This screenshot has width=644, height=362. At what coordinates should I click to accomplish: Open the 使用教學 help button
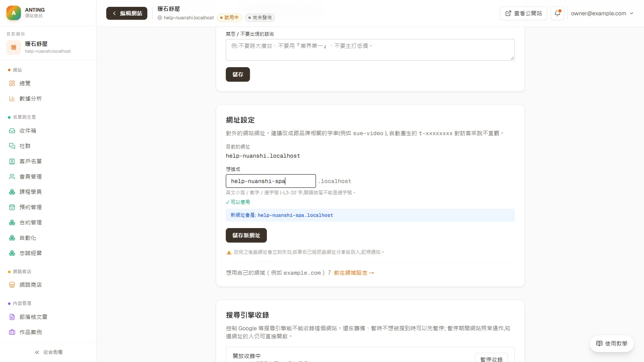612,343
